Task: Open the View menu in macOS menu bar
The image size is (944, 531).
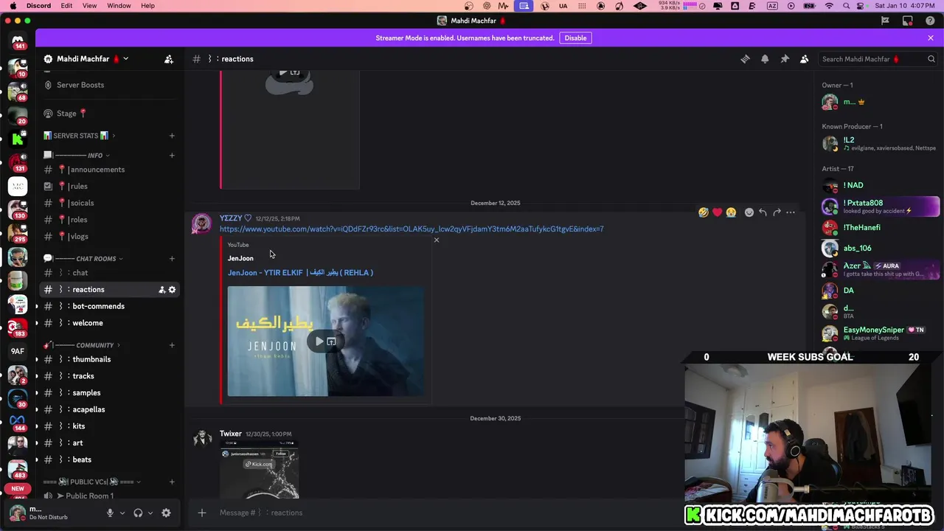Action: click(x=89, y=6)
